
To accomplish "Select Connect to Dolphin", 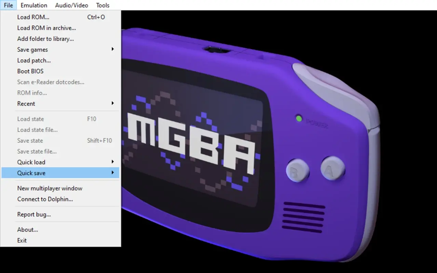I will pos(44,199).
